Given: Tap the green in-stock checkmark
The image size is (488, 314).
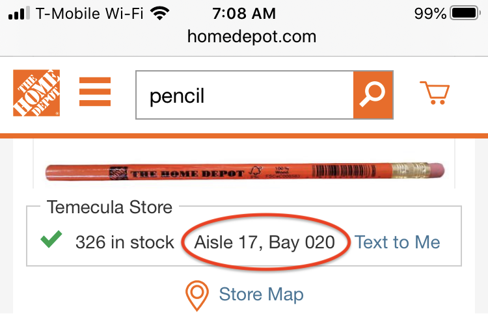Looking at the screenshot, I should tap(51, 239).
